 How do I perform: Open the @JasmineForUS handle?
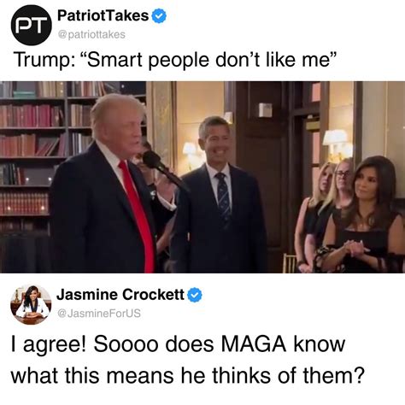(x=99, y=314)
